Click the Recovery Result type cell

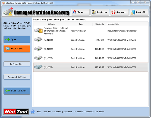point(78,31)
